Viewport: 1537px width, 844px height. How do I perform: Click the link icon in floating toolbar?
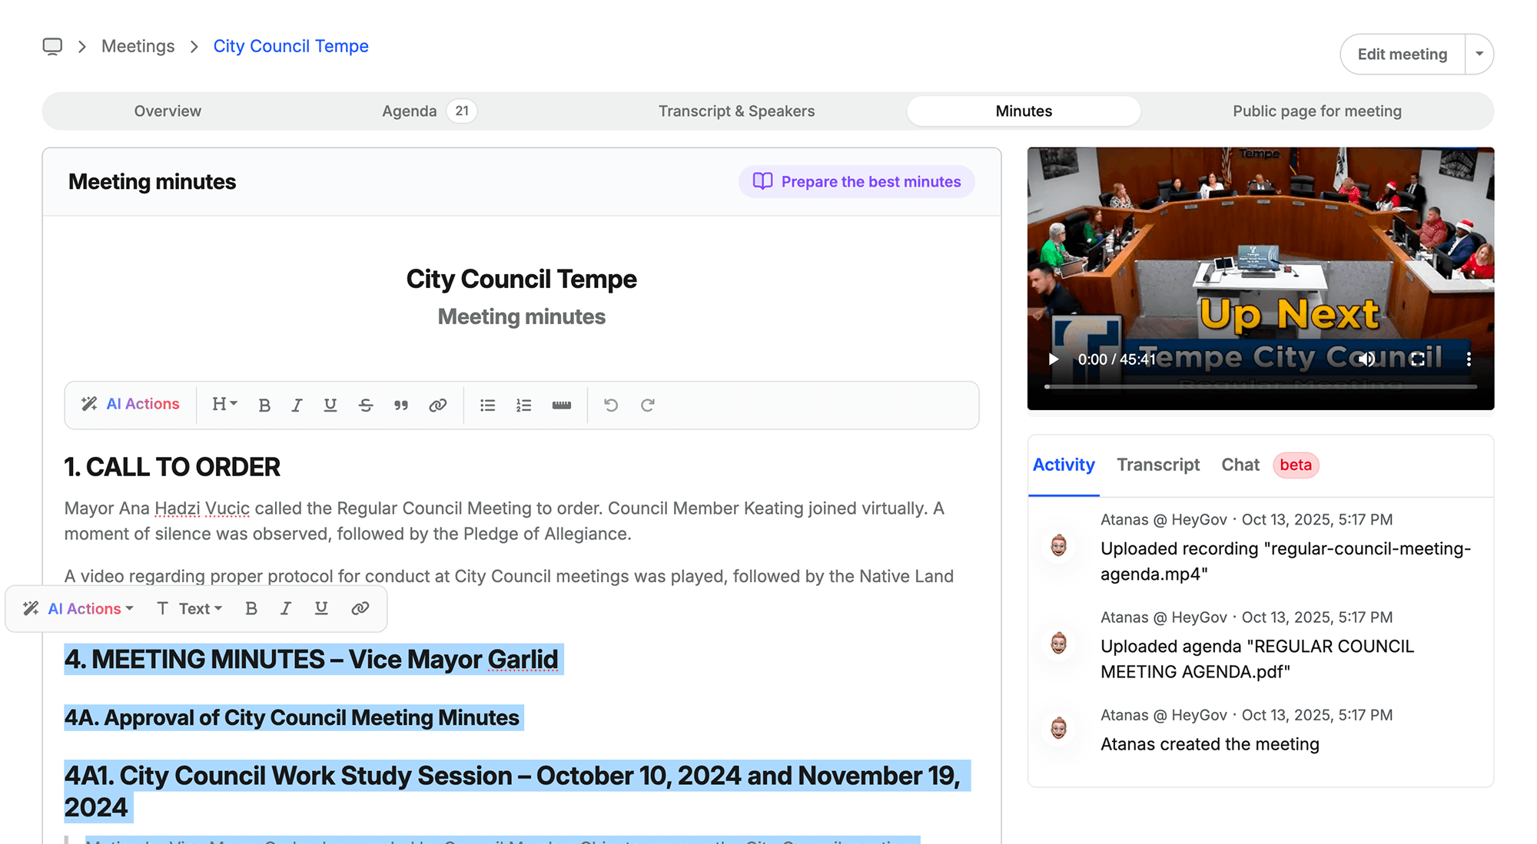[x=360, y=608]
